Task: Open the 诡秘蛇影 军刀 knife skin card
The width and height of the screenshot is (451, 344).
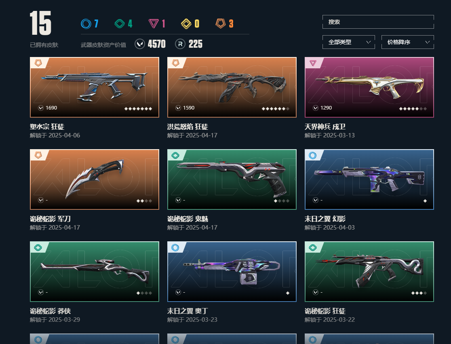Action: [x=94, y=179]
